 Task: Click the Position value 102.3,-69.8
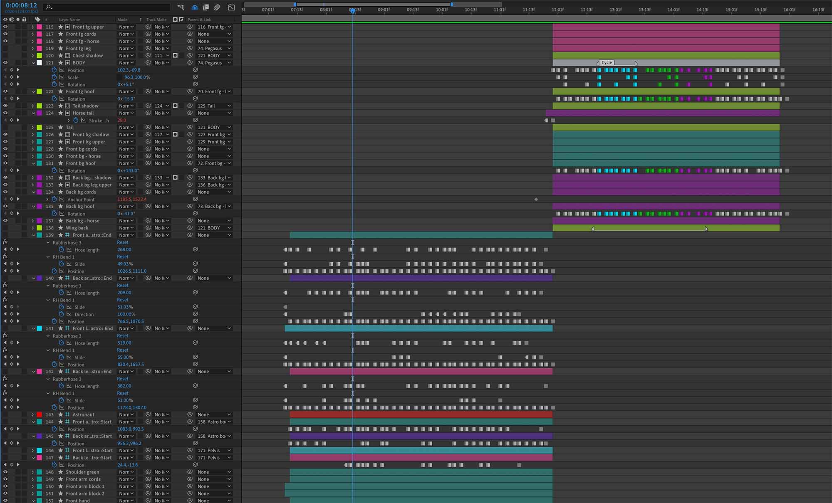[129, 70]
